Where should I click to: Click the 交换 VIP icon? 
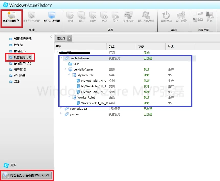[128, 15]
